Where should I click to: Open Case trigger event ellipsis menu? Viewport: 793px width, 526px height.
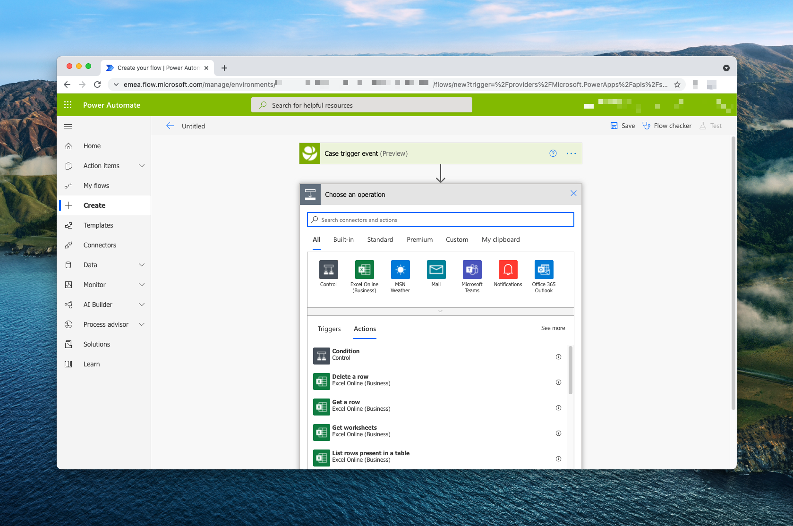click(x=571, y=153)
